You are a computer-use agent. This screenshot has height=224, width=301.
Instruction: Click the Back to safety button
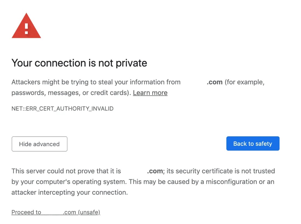(x=253, y=144)
